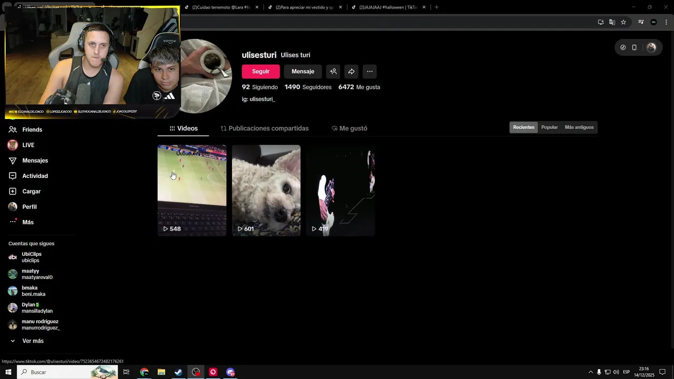
Task: Open the get-app phone icon
Action: pyautogui.click(x=635, y=47)
